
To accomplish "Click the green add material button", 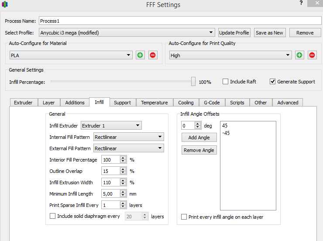I will [x=140, y=55].
